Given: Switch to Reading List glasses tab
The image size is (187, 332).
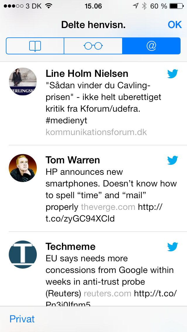Looking at the screenshot, I should 93,46.
